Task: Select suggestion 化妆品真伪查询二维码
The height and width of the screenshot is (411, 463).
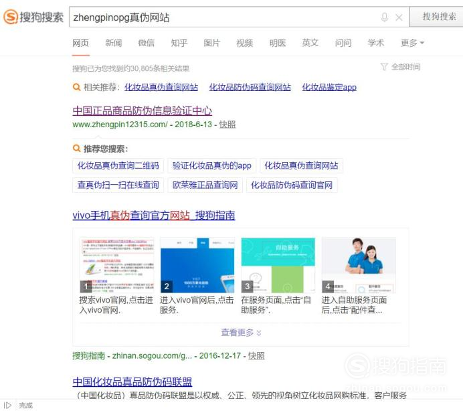Action: coord(118,165)
